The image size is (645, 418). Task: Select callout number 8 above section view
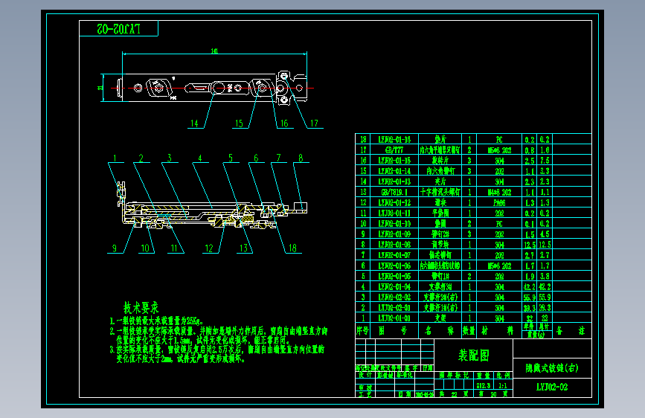tap(301, 158)
